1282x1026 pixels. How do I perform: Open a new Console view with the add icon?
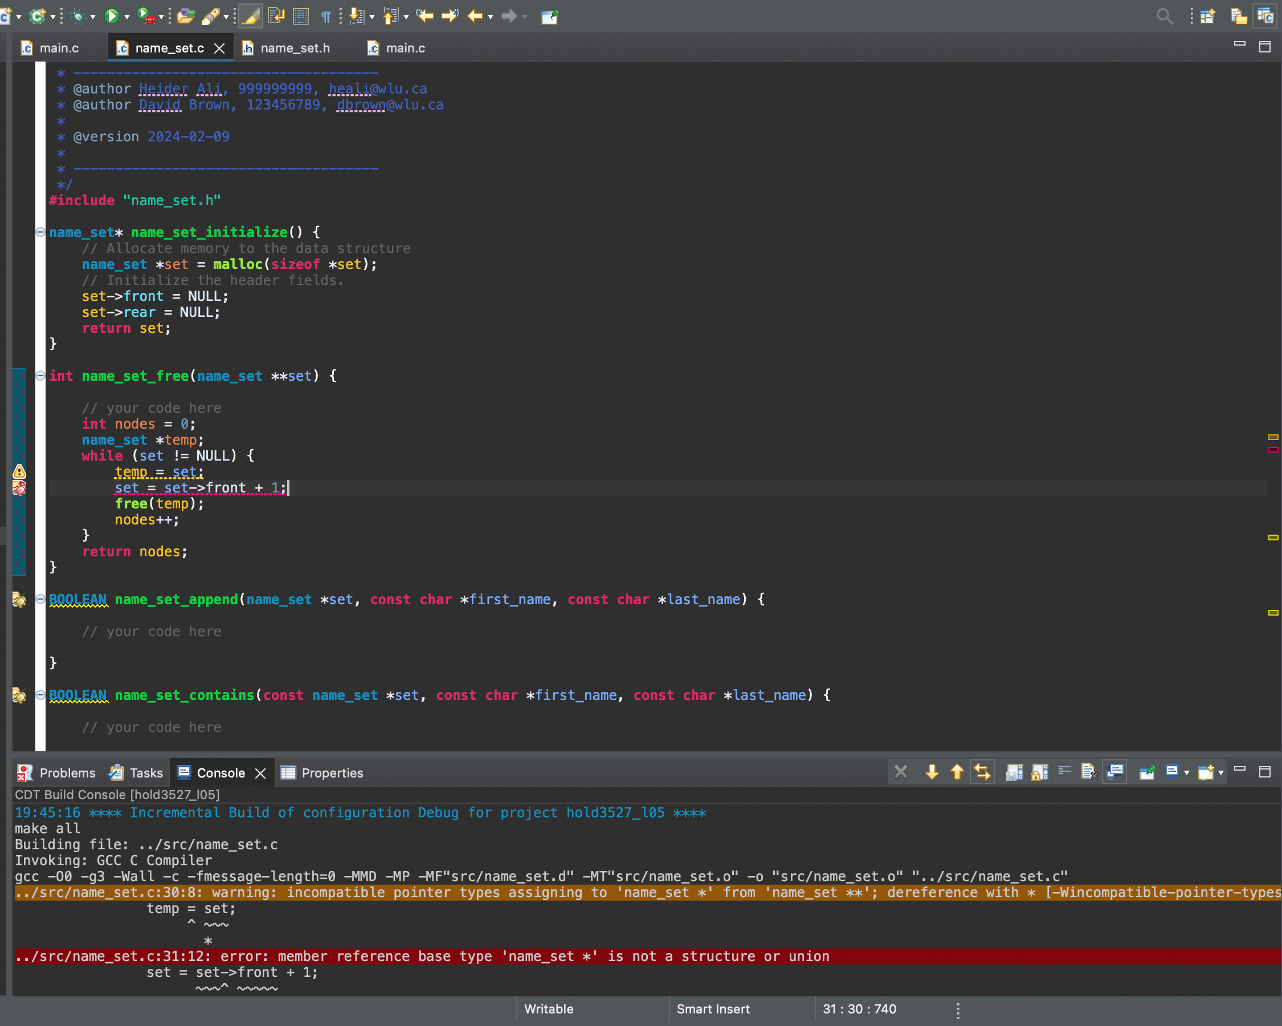pos(1207,772)
